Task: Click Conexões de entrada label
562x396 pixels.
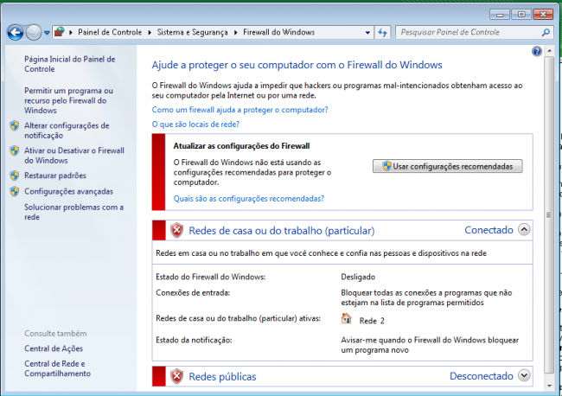Action: pos(193,293)
